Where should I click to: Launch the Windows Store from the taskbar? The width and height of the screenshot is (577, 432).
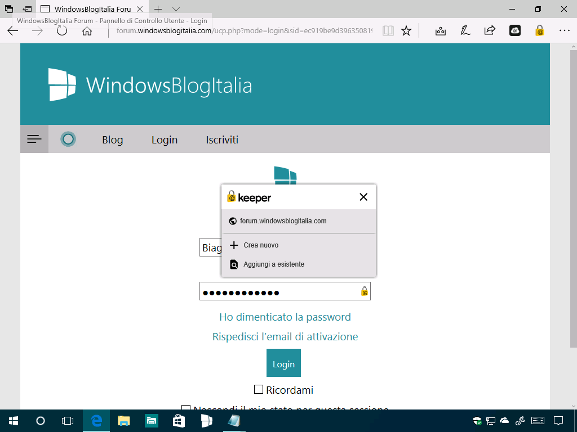[x=179, y=421]
